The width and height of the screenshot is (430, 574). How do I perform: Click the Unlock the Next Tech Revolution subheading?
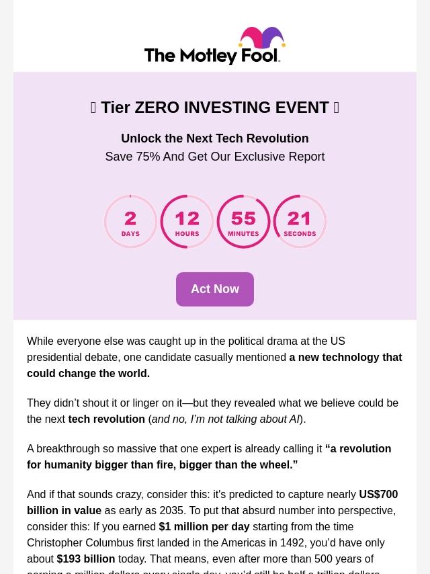point(215,138)
